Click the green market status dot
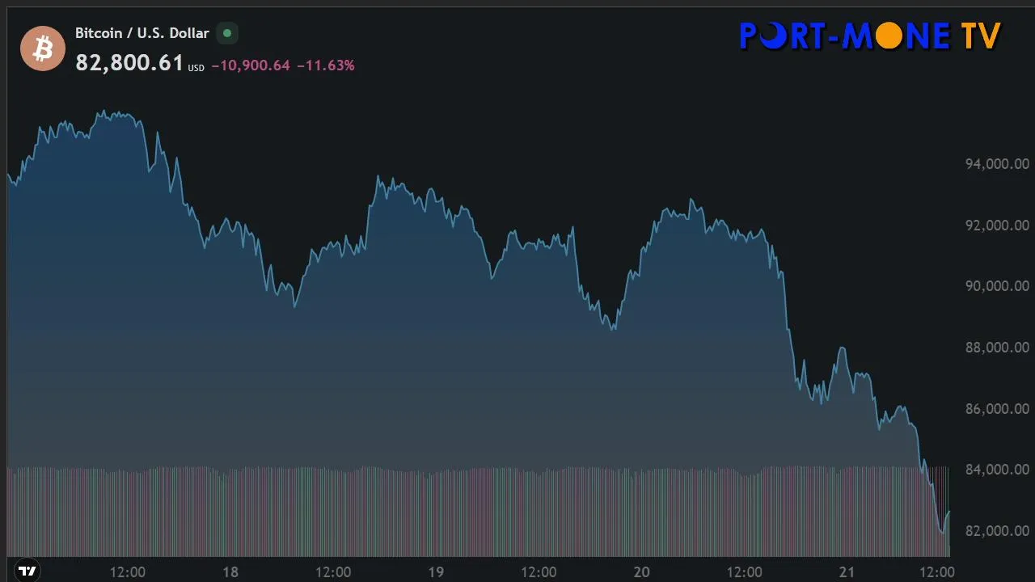This screenshot has width=1035, height=582. 227,33
